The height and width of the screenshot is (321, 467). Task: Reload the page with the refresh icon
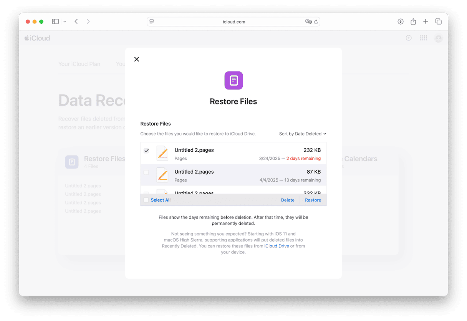tap(316, 22)
